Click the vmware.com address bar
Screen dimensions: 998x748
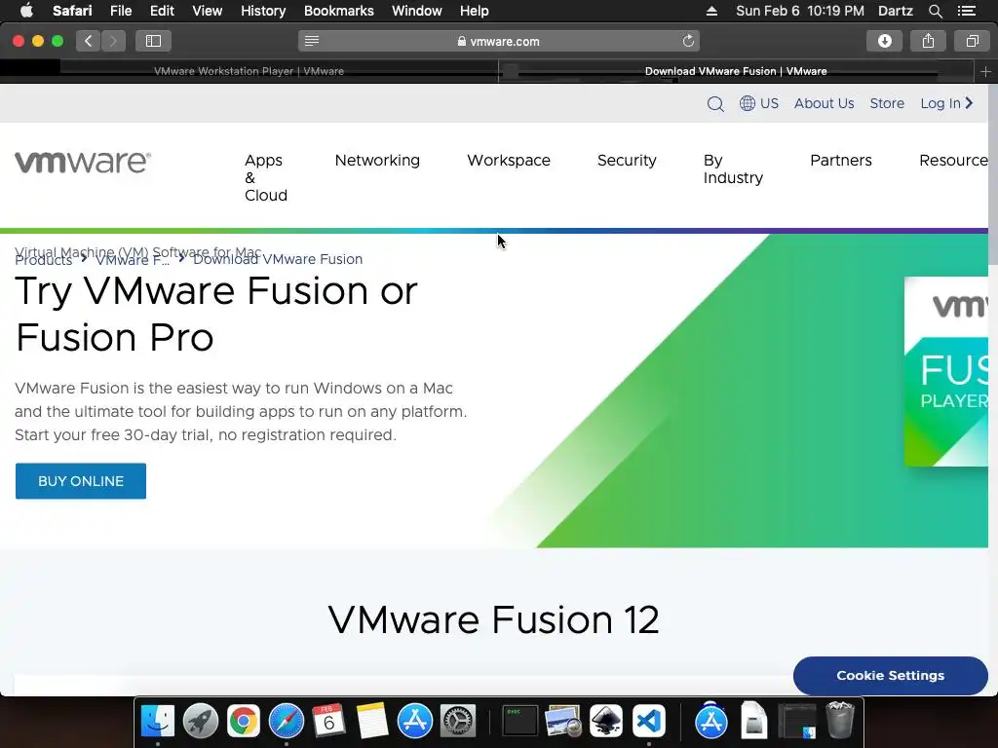coord(498,41)
